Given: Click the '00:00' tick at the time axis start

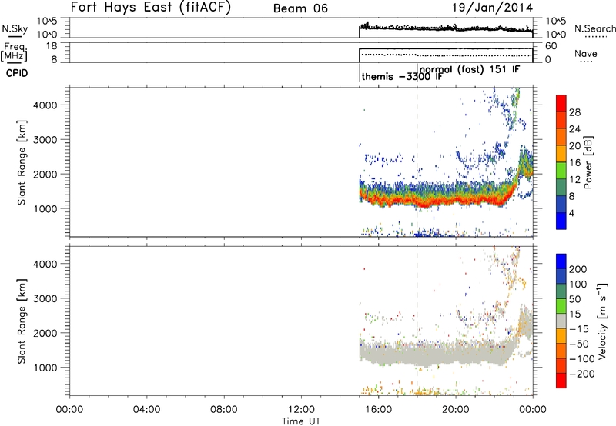Looking at the screenshot, I should pyautogui.click(x=69, y=410).
